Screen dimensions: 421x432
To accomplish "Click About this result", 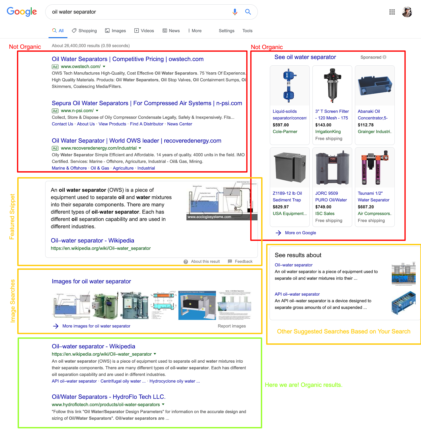I will [x=205, y=262].
